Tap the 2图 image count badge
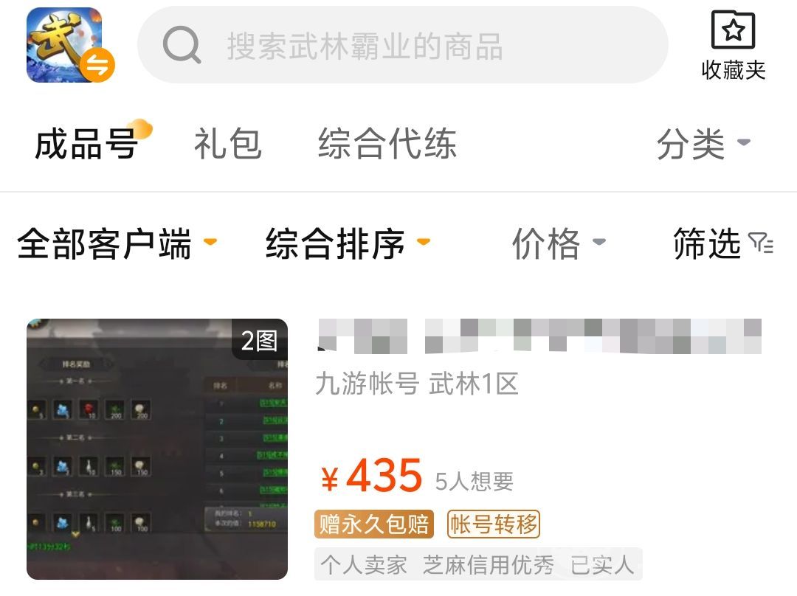This screenshot has width=797, height=596. [x=259, y=339]
